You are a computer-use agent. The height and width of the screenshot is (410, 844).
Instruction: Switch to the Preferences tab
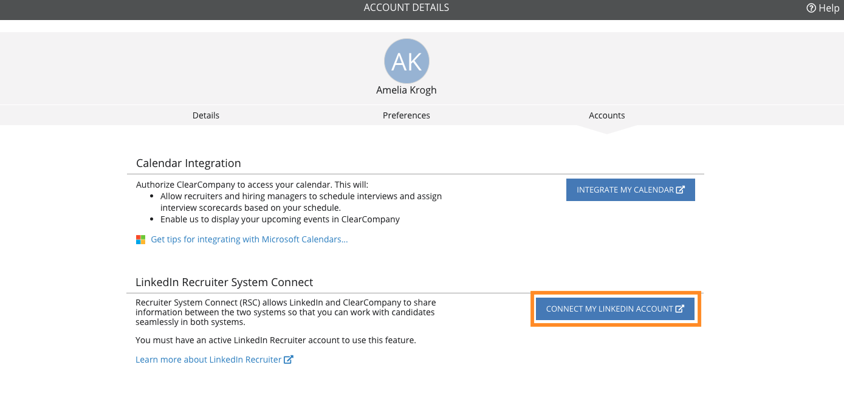tap(407, 115)
